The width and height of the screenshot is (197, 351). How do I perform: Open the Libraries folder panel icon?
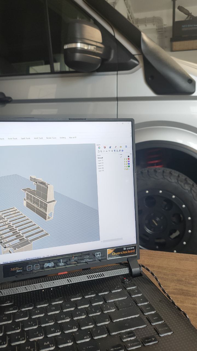tap(121, 147)
